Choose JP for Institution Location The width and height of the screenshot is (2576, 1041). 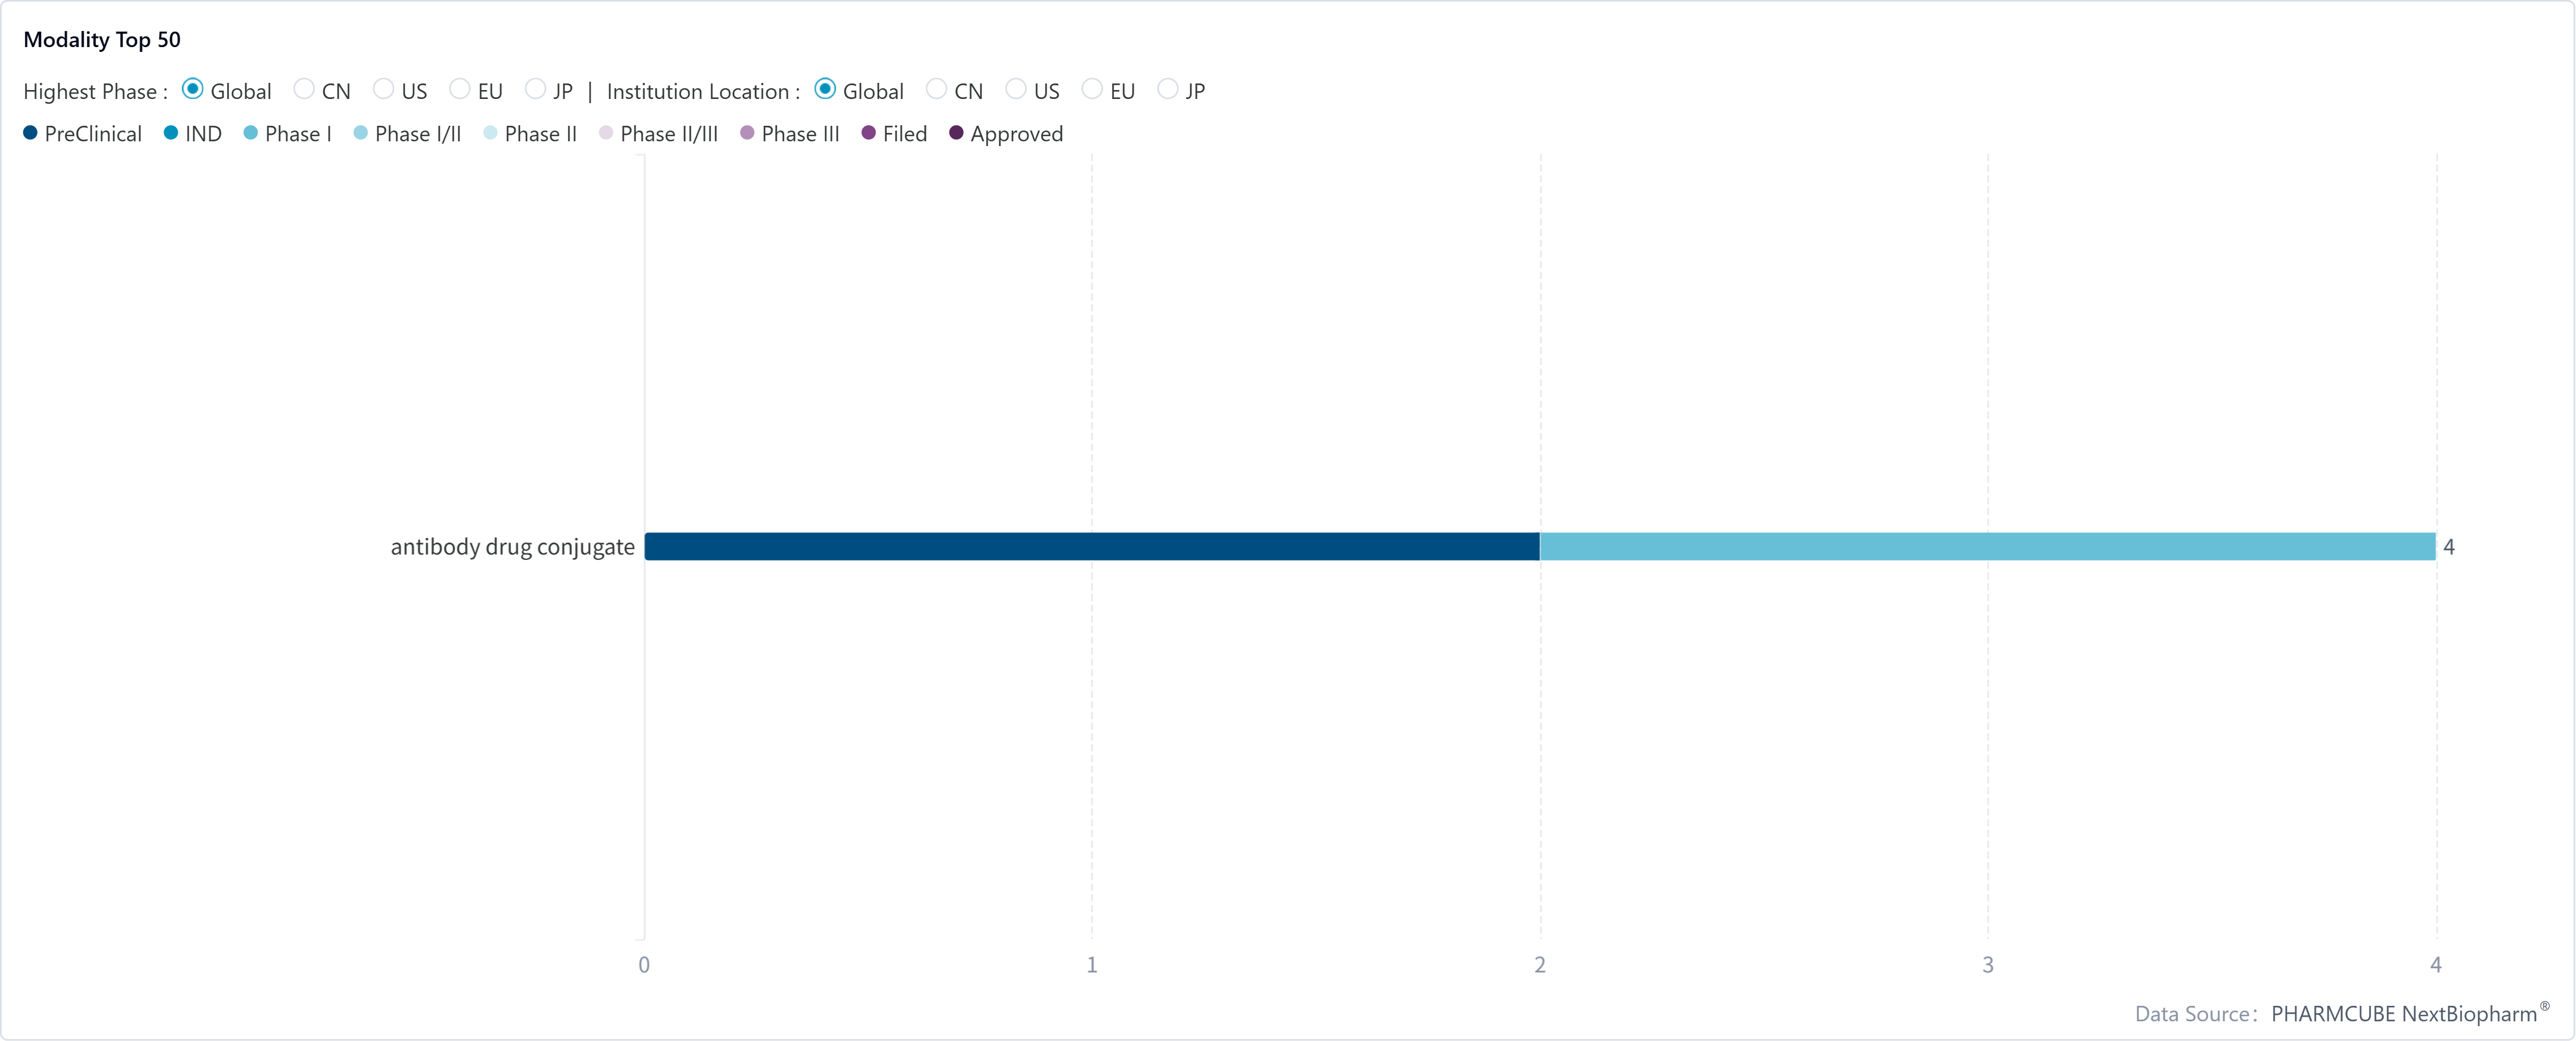pos(1168,90)
